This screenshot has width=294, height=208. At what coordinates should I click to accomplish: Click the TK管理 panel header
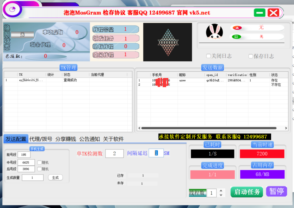pos(68,68)
